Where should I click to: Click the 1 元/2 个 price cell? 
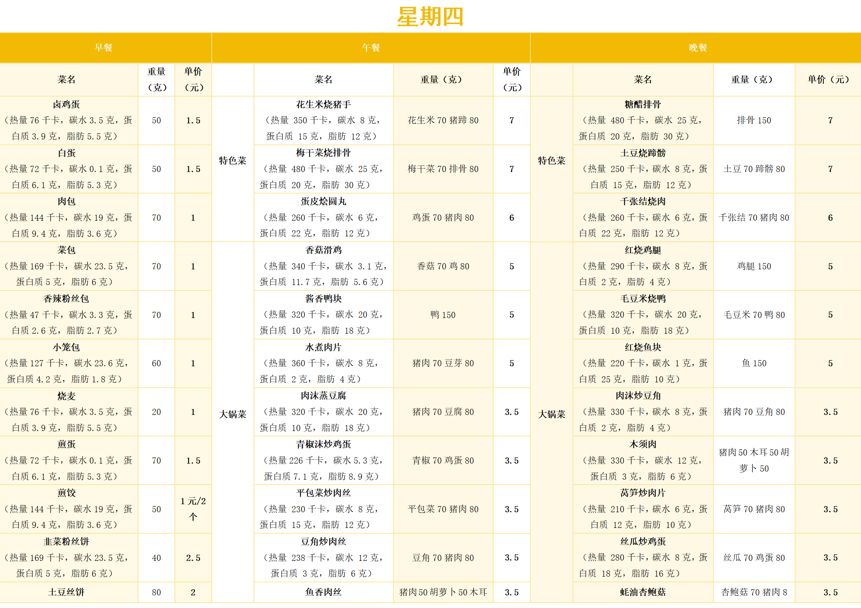193,509
